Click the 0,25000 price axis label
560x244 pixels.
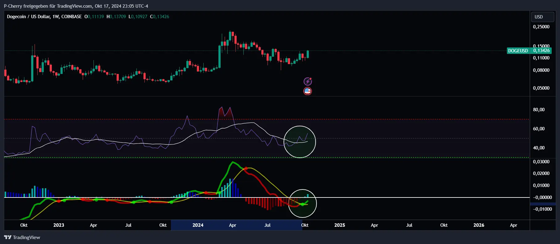tap(541, 27)
